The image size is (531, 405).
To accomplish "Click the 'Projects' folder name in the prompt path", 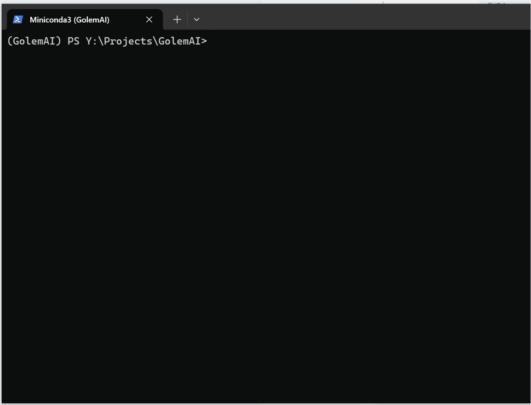I will click(x=128, y=41).
